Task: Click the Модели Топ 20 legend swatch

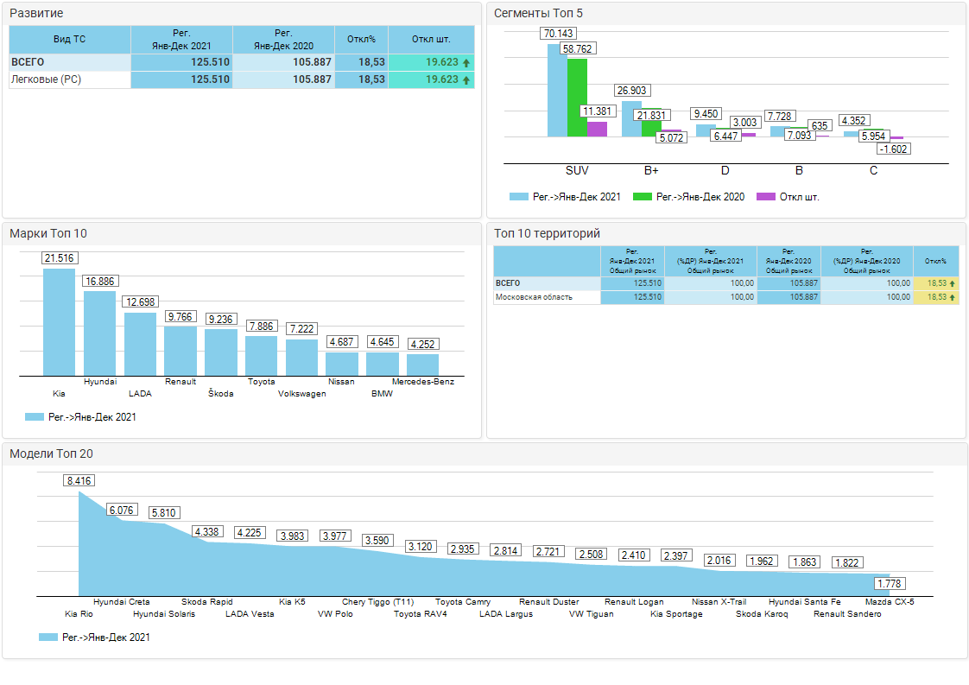Action: (x=48, y=637)
